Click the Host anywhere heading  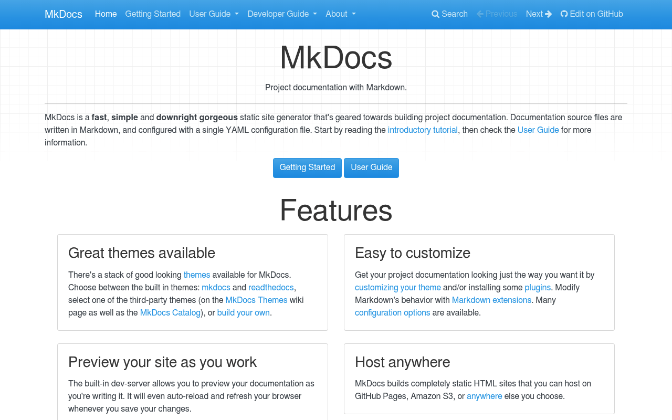tap(403, 362)
